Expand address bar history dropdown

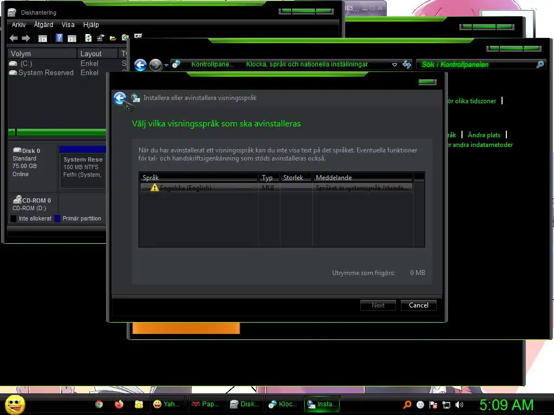394,65
